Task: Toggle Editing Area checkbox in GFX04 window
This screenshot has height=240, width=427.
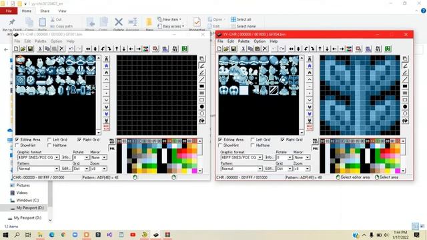Action: tap(220, 139)
